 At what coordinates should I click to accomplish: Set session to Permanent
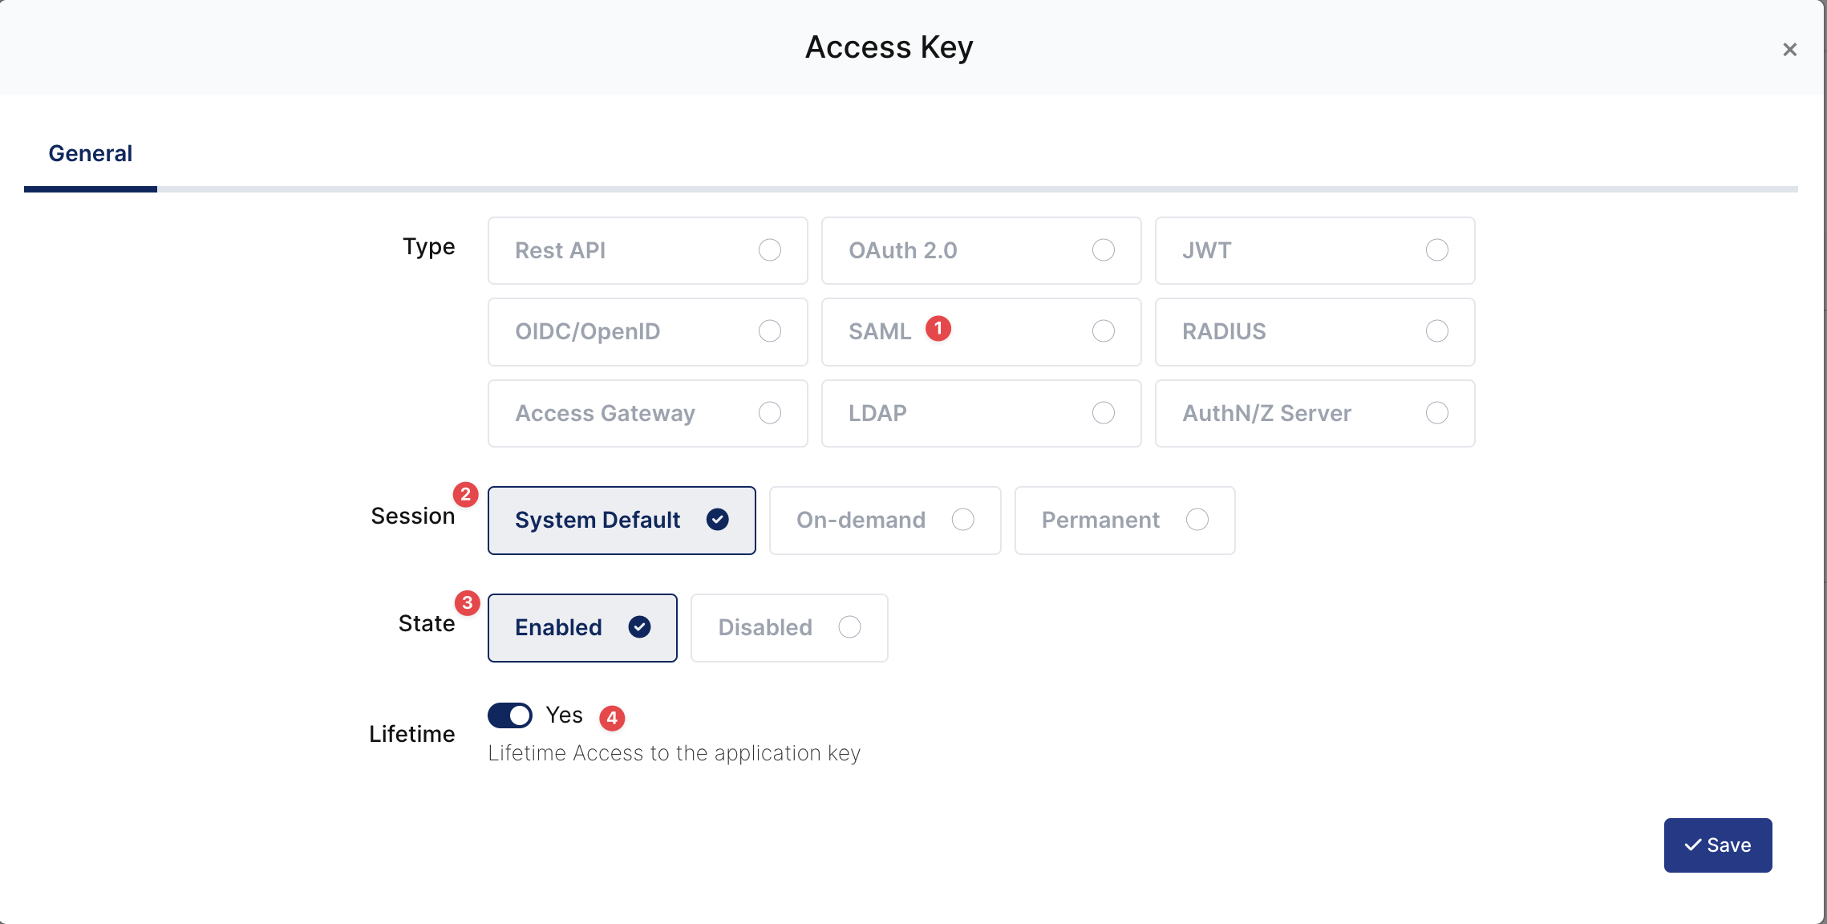click(1124, 521)
